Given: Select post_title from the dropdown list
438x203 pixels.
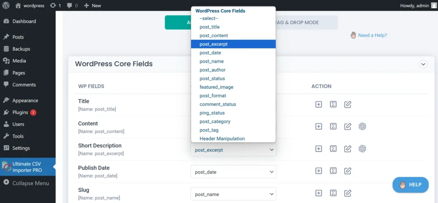Looking at the screenshot, I should click(210, 27).
